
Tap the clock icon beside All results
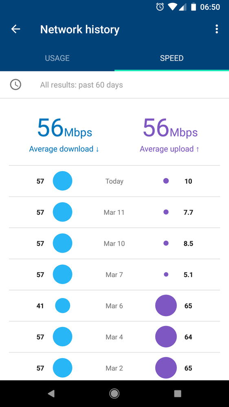(x=15, y=85)
